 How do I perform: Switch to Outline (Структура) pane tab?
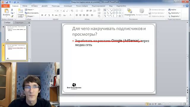click(x=19, y=23)
